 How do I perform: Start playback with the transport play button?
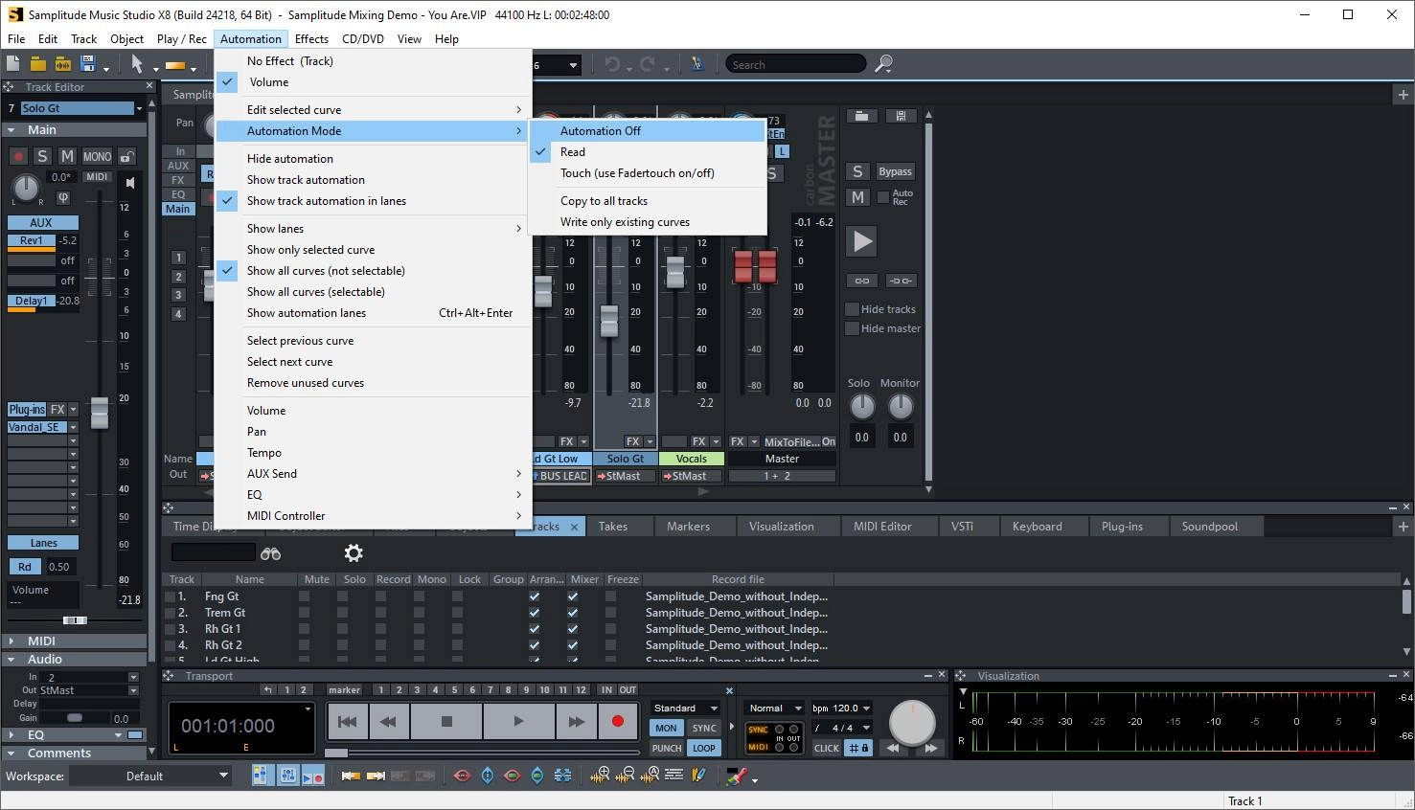(518, 722)
